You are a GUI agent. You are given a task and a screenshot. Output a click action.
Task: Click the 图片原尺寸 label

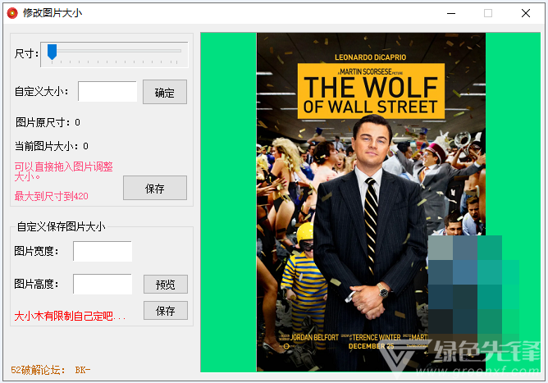(48, 122)
